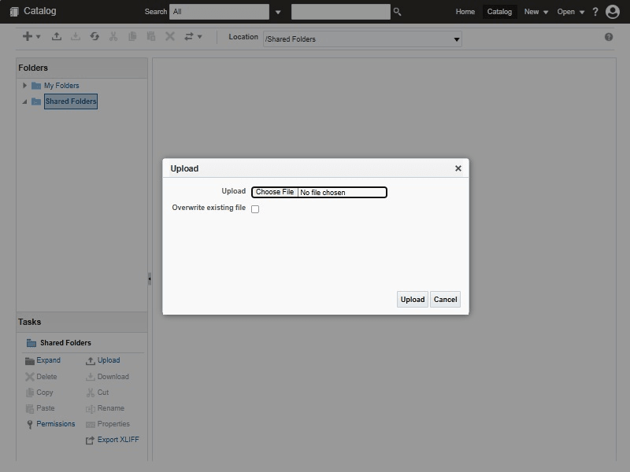Click the Cut link in Tasks
Viewport: 630px width, 472px height.
click(x=103, y=392)
